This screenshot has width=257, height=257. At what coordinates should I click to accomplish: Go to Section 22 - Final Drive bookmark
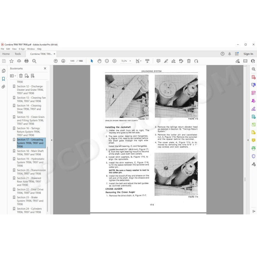click(x=30, y=191)
